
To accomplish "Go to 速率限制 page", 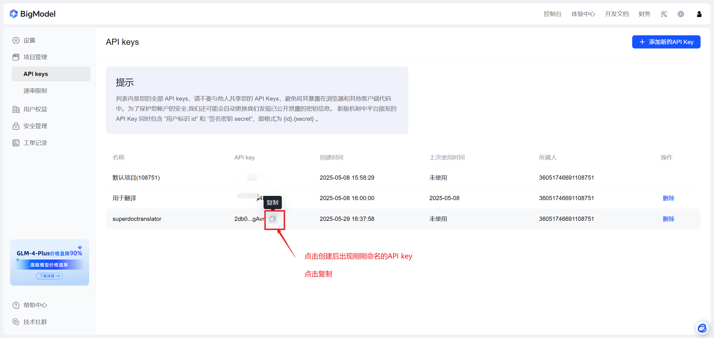I will pos(35,91).
